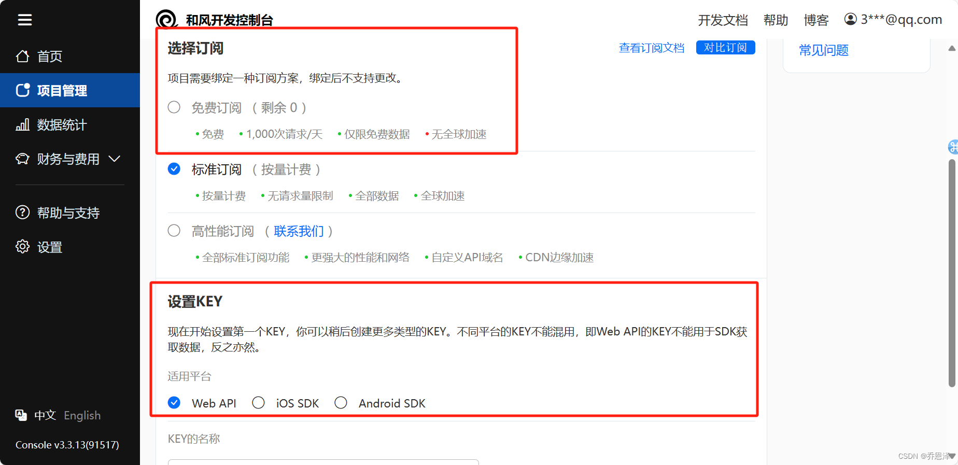
Task: Click the user avatar icon
Action: point(850,19)
